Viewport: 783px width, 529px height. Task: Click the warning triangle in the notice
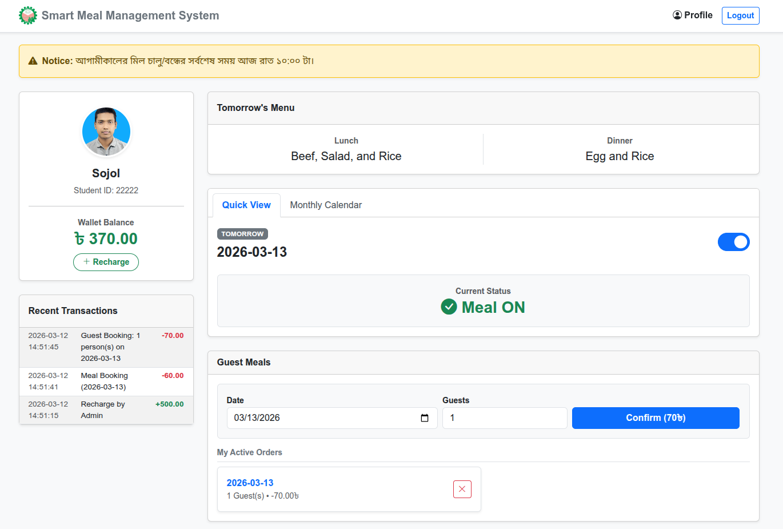click(x=33, y=61)
